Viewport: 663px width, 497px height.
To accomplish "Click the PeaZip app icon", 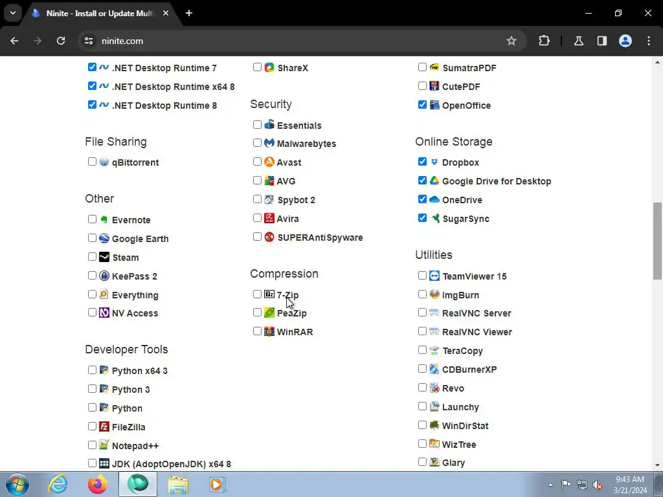I will pyautogui.click(x=269, y=313).
